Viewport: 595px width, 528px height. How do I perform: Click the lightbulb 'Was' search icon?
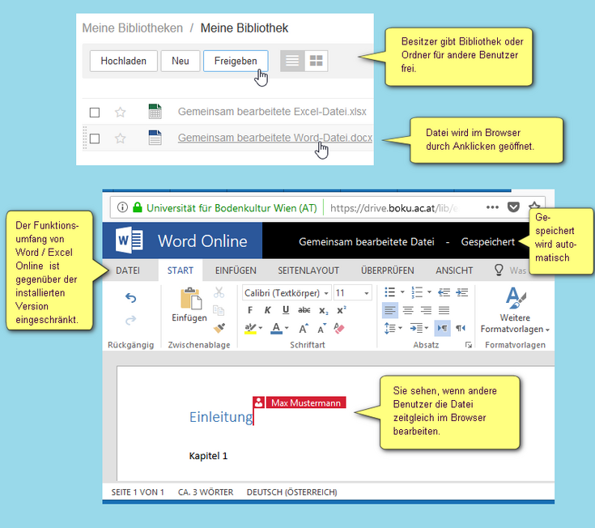(499, 270)
